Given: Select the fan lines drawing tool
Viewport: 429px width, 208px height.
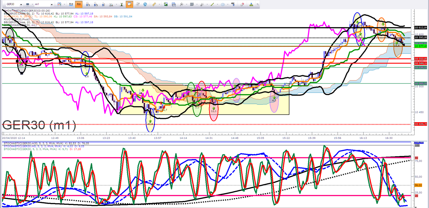Looking at the screenshot, I should coord(202,4).
